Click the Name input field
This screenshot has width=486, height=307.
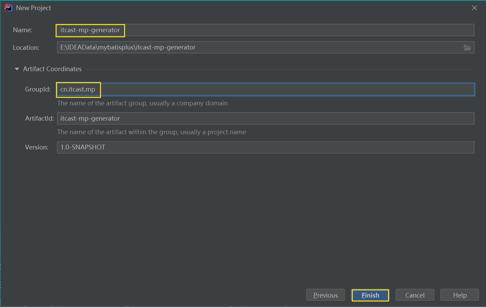click(x=265, y=30)
